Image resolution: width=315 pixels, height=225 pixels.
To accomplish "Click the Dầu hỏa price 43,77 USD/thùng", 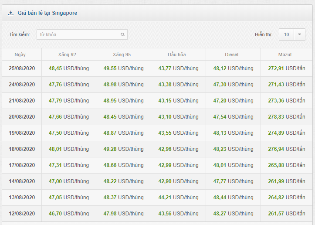I will [178, 68].
